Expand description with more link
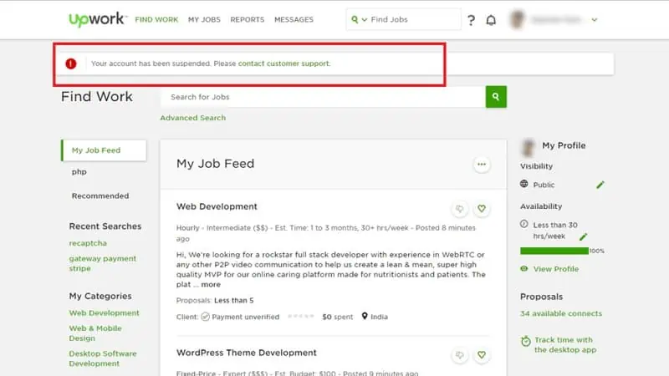The width and height of the screenshot is (669, 376). 211,284
